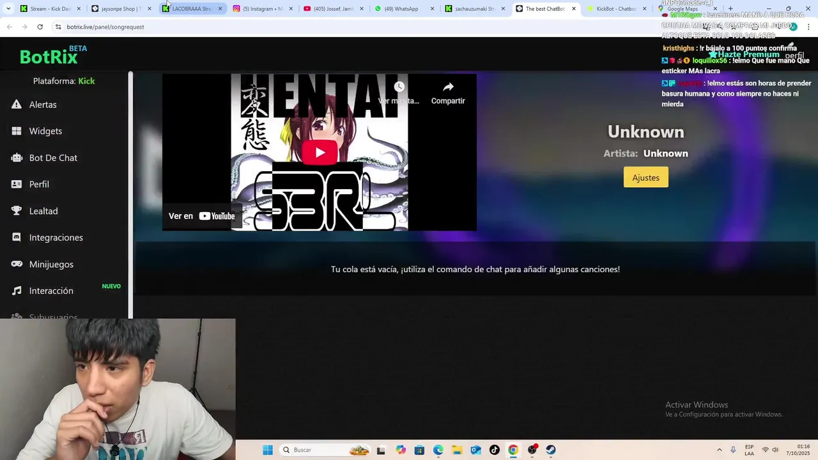This screenshot has width=818, height=460.
Task: Open Steam from the taskbar
Action: coord(551,450)
